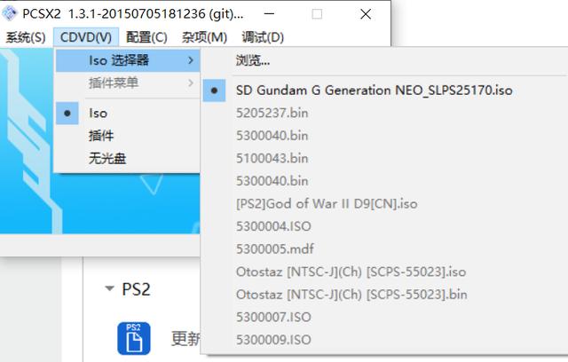The width and height of the screenshot is (568, 362).
Task: Select the 插件 source option
Action: coord(101,136)
